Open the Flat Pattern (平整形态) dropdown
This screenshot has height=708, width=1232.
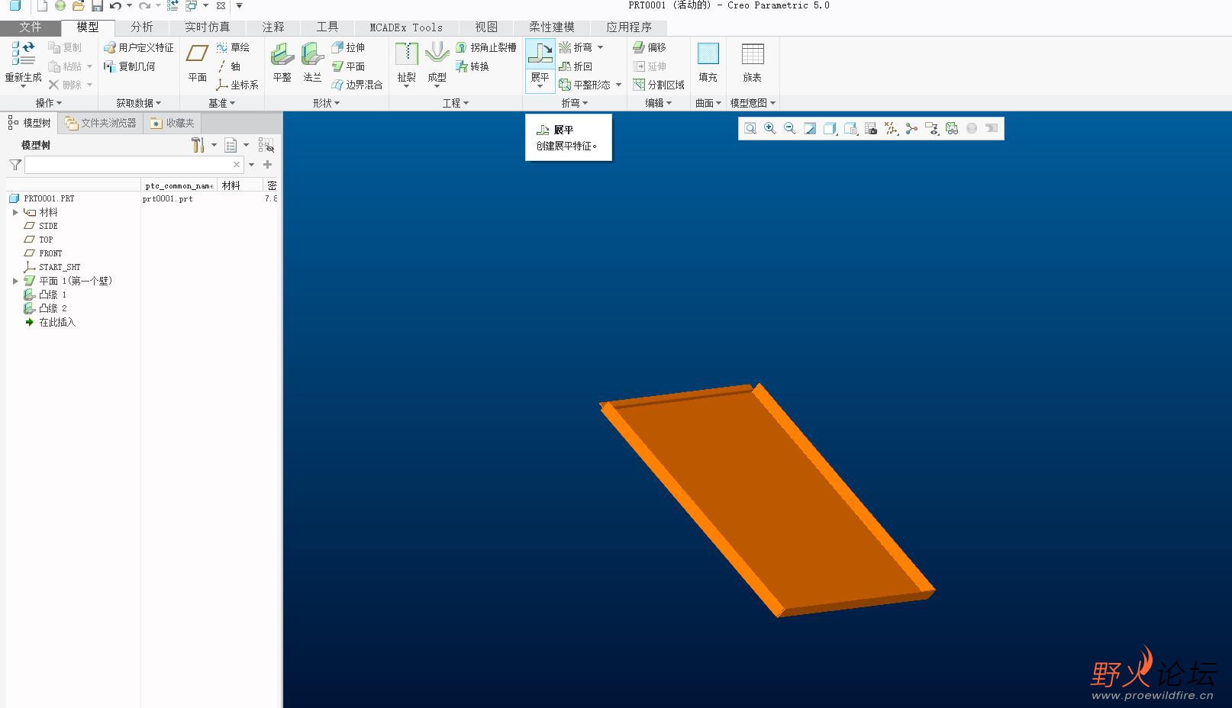[x=618, y=85]
